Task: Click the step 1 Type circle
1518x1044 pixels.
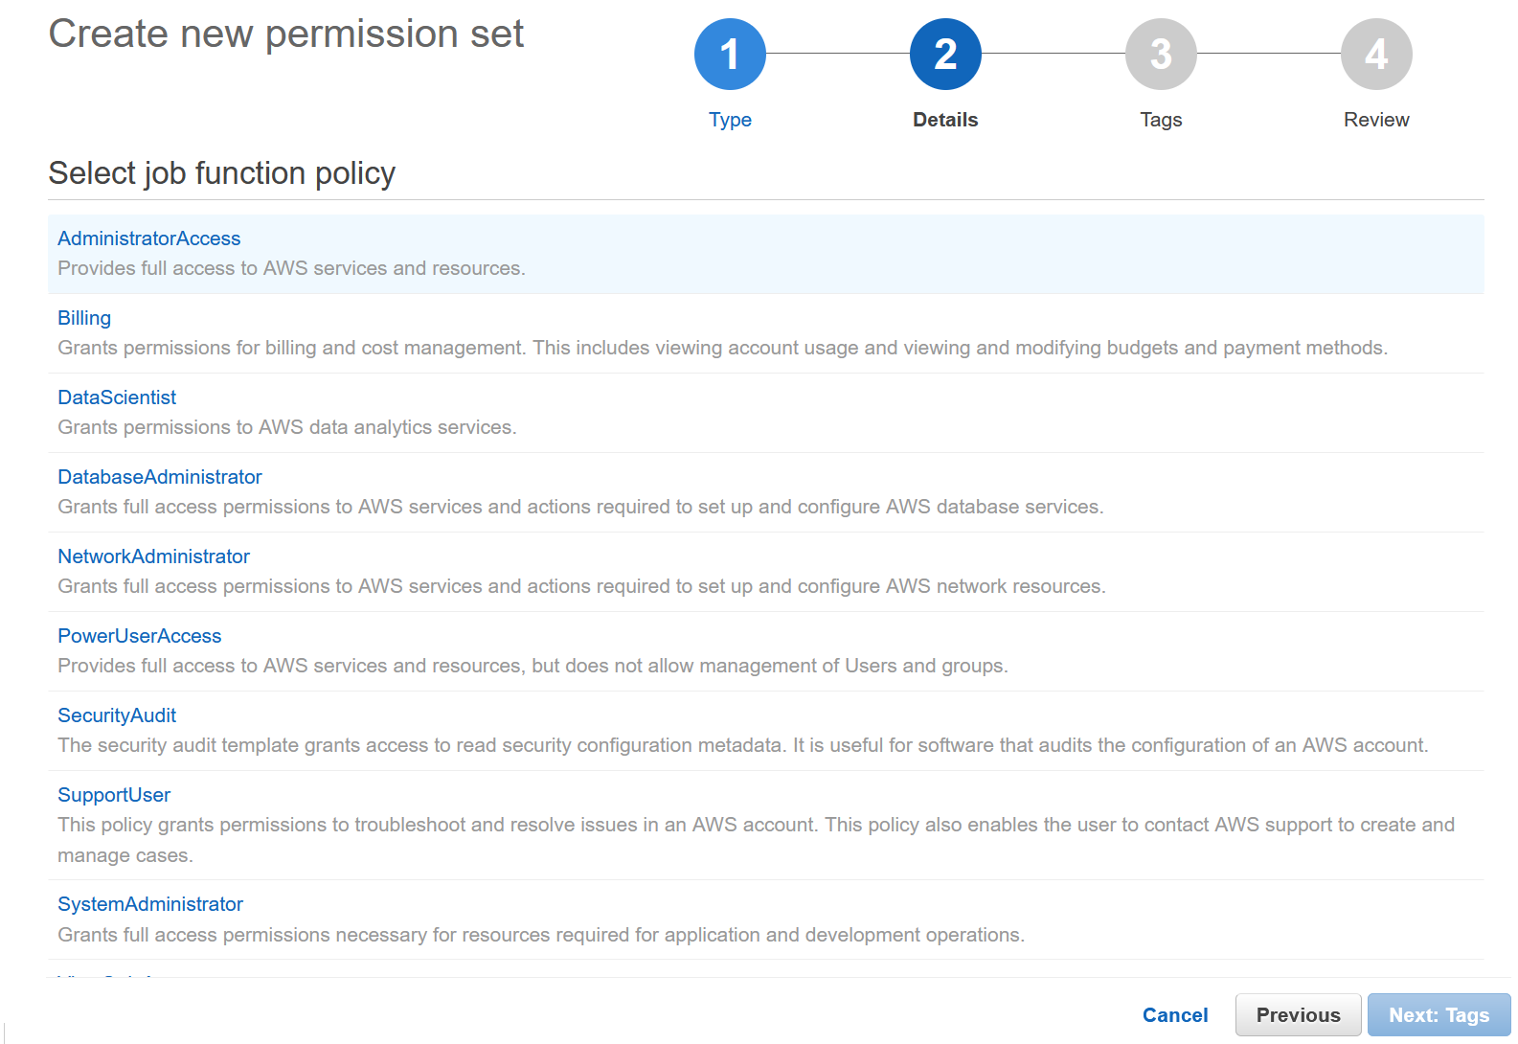Action: click(x=730, y=54)
